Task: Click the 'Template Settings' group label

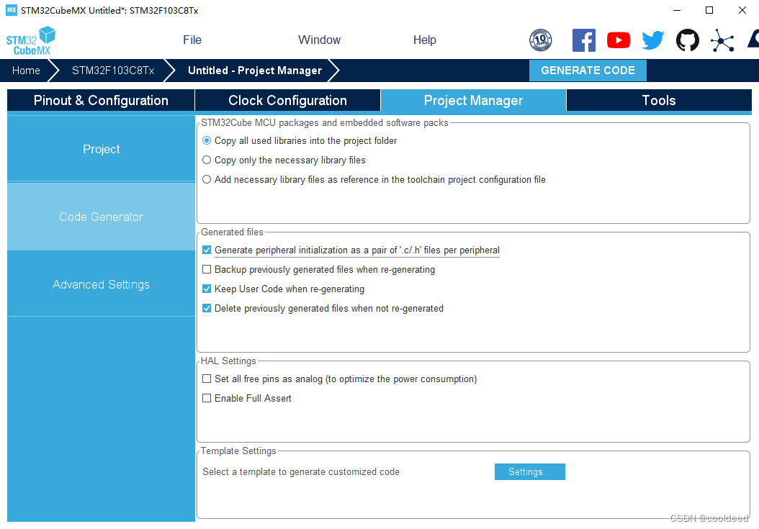Action: click(x=238, y=451)
